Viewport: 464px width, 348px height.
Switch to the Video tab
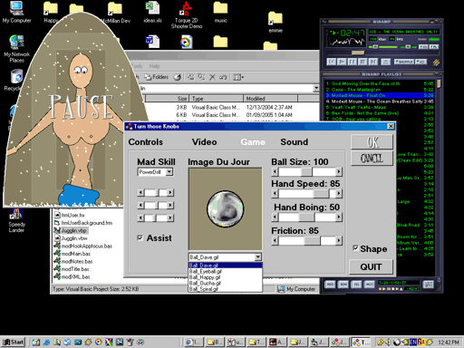click(204, 142)
